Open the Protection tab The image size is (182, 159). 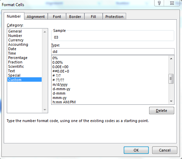coord(114,17)
